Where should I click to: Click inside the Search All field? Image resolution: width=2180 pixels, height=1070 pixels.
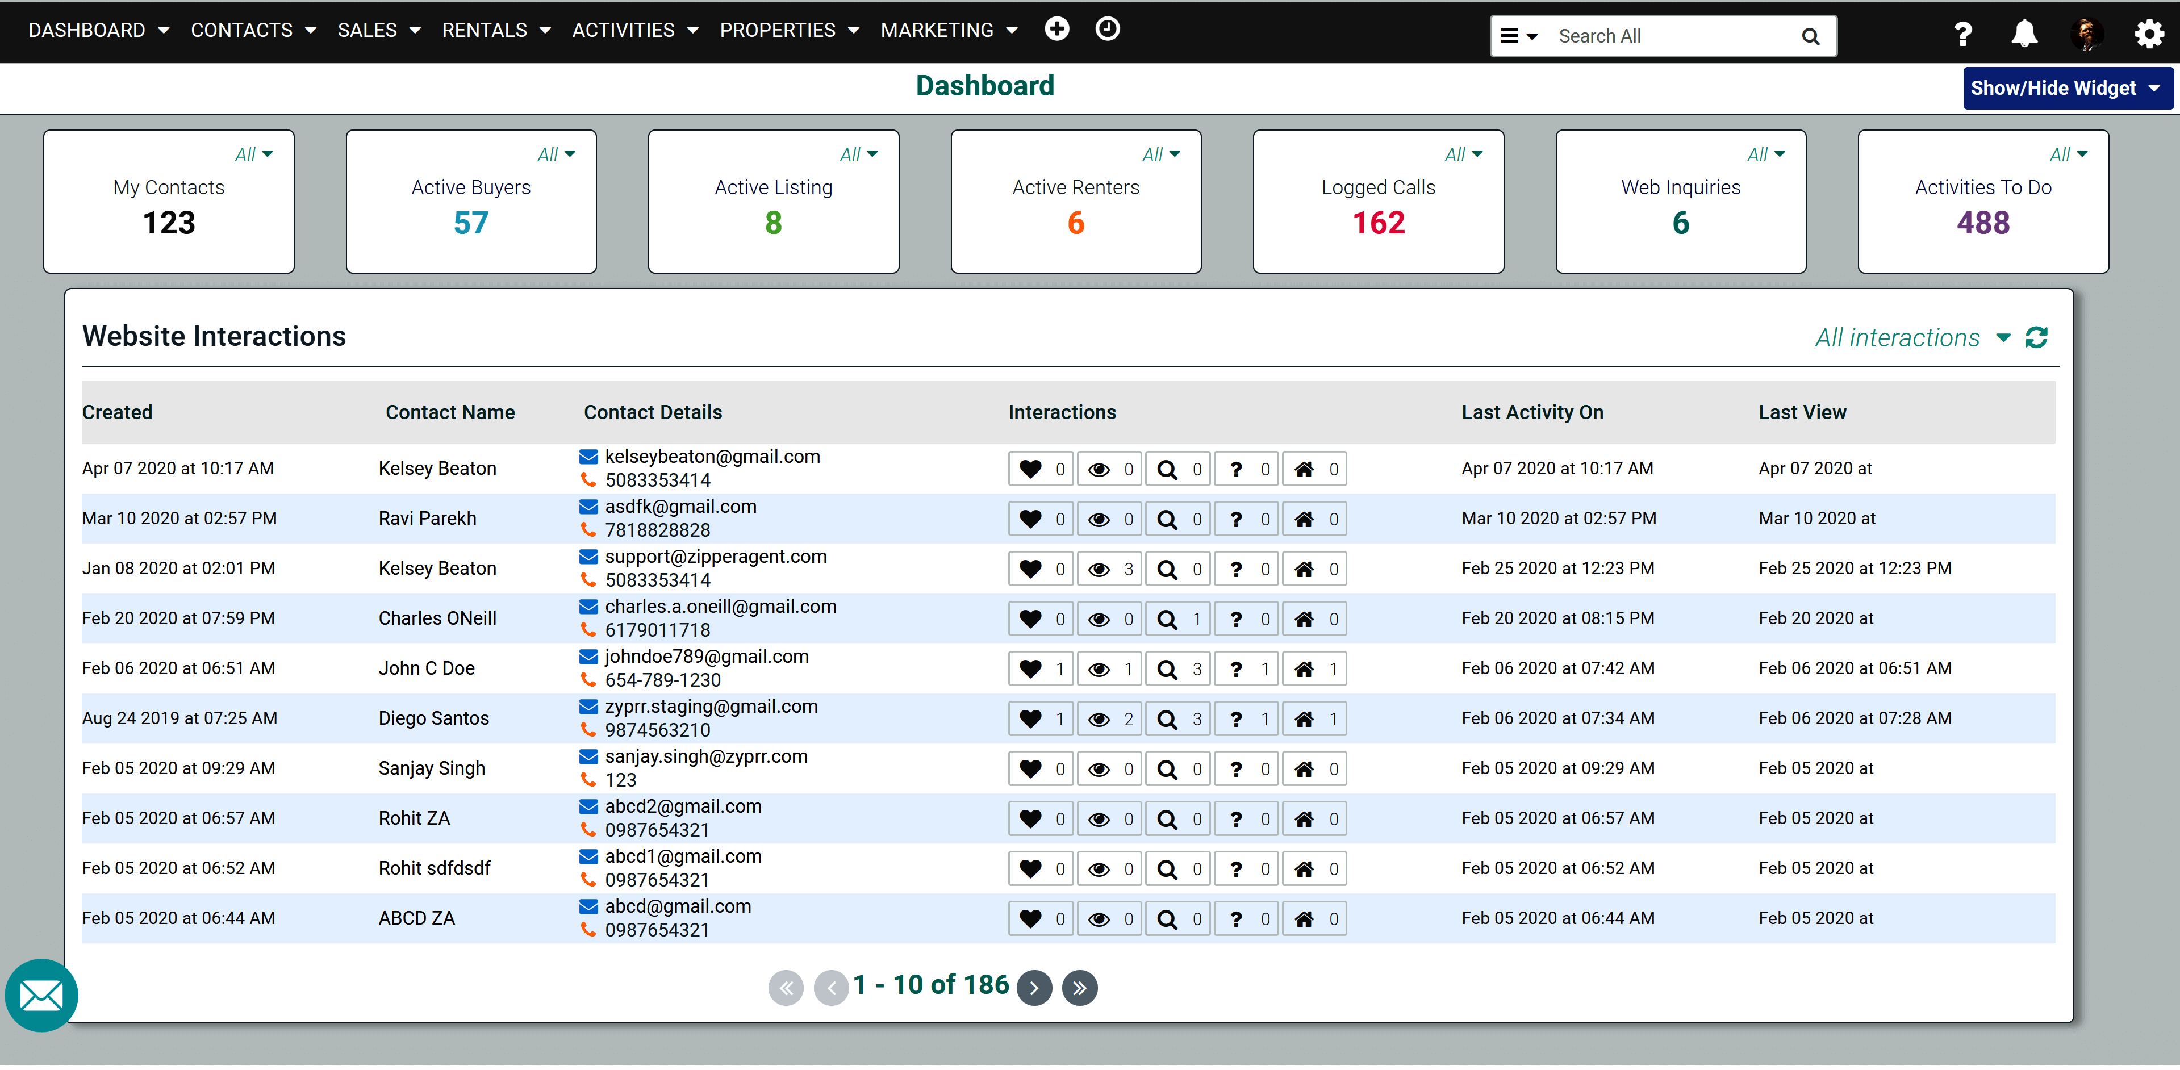(x=1672, y=36)
